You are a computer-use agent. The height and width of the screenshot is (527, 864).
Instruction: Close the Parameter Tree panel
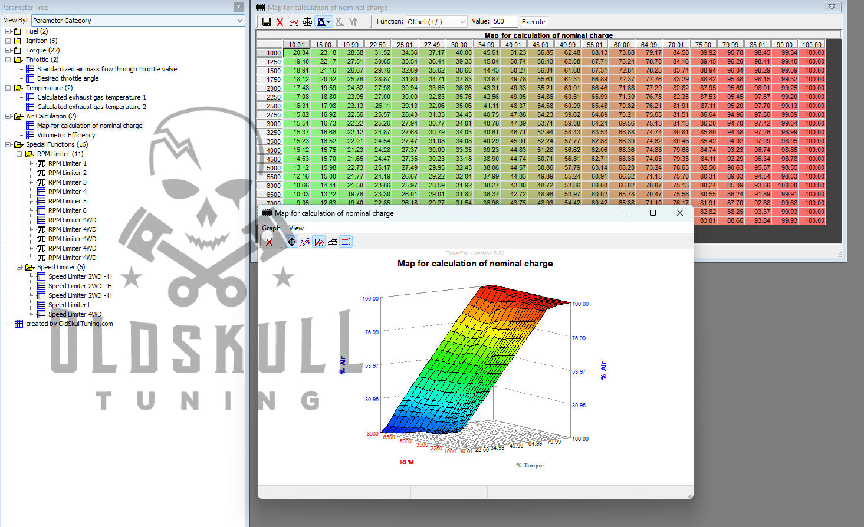click(238, 7)
